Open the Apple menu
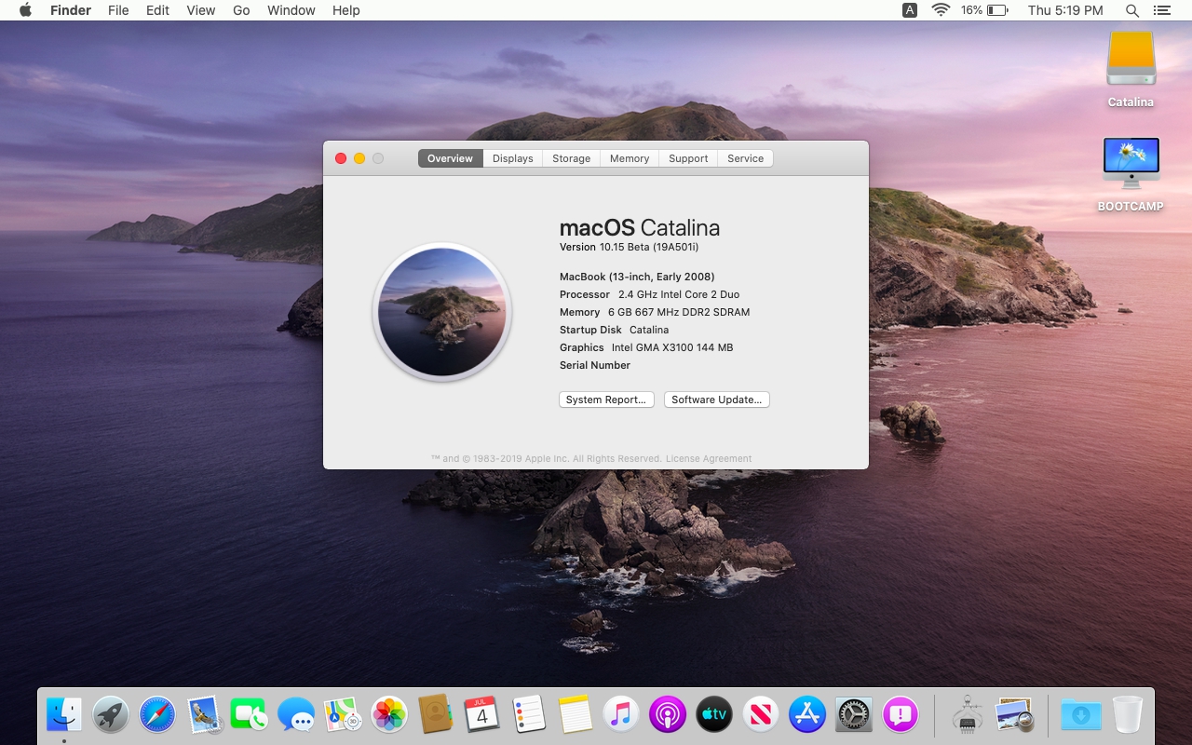The width and height of the screenshot is (1192, 745). [x=25, y=10]
